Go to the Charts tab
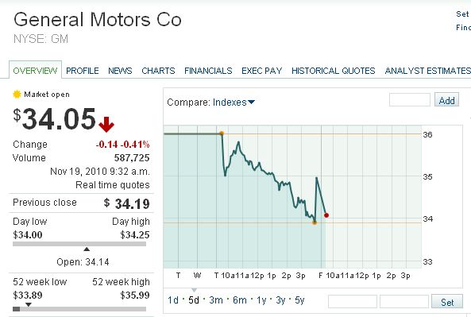This screenshot has width=471, height=317. 158,71
